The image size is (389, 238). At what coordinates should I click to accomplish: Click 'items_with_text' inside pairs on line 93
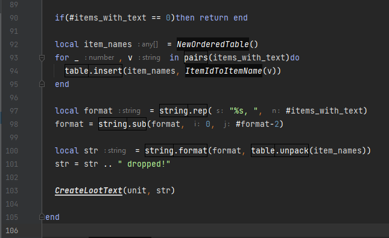click(248, 58)
